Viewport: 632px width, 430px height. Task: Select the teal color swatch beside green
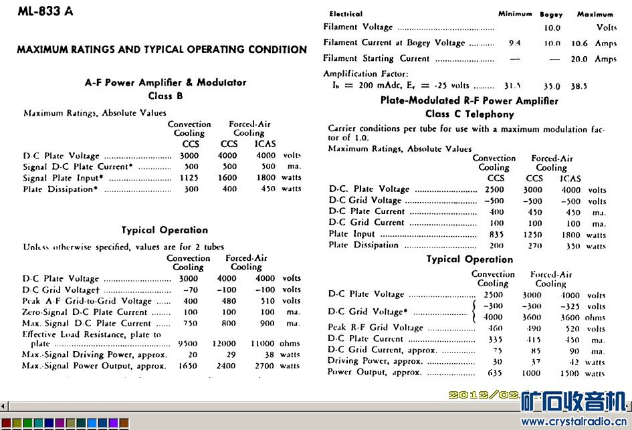pyautogui.click(x=39, y=423)
